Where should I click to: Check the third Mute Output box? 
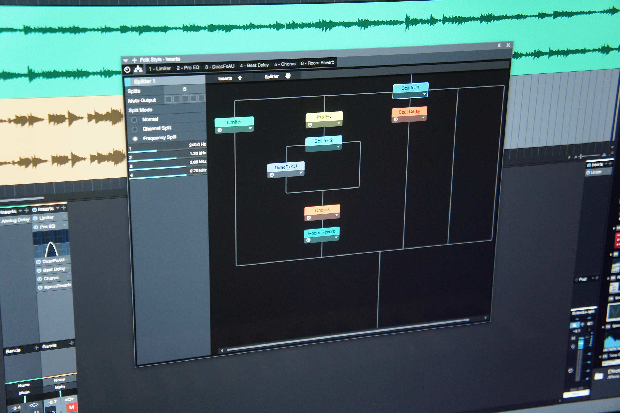(x=185, y=99)
